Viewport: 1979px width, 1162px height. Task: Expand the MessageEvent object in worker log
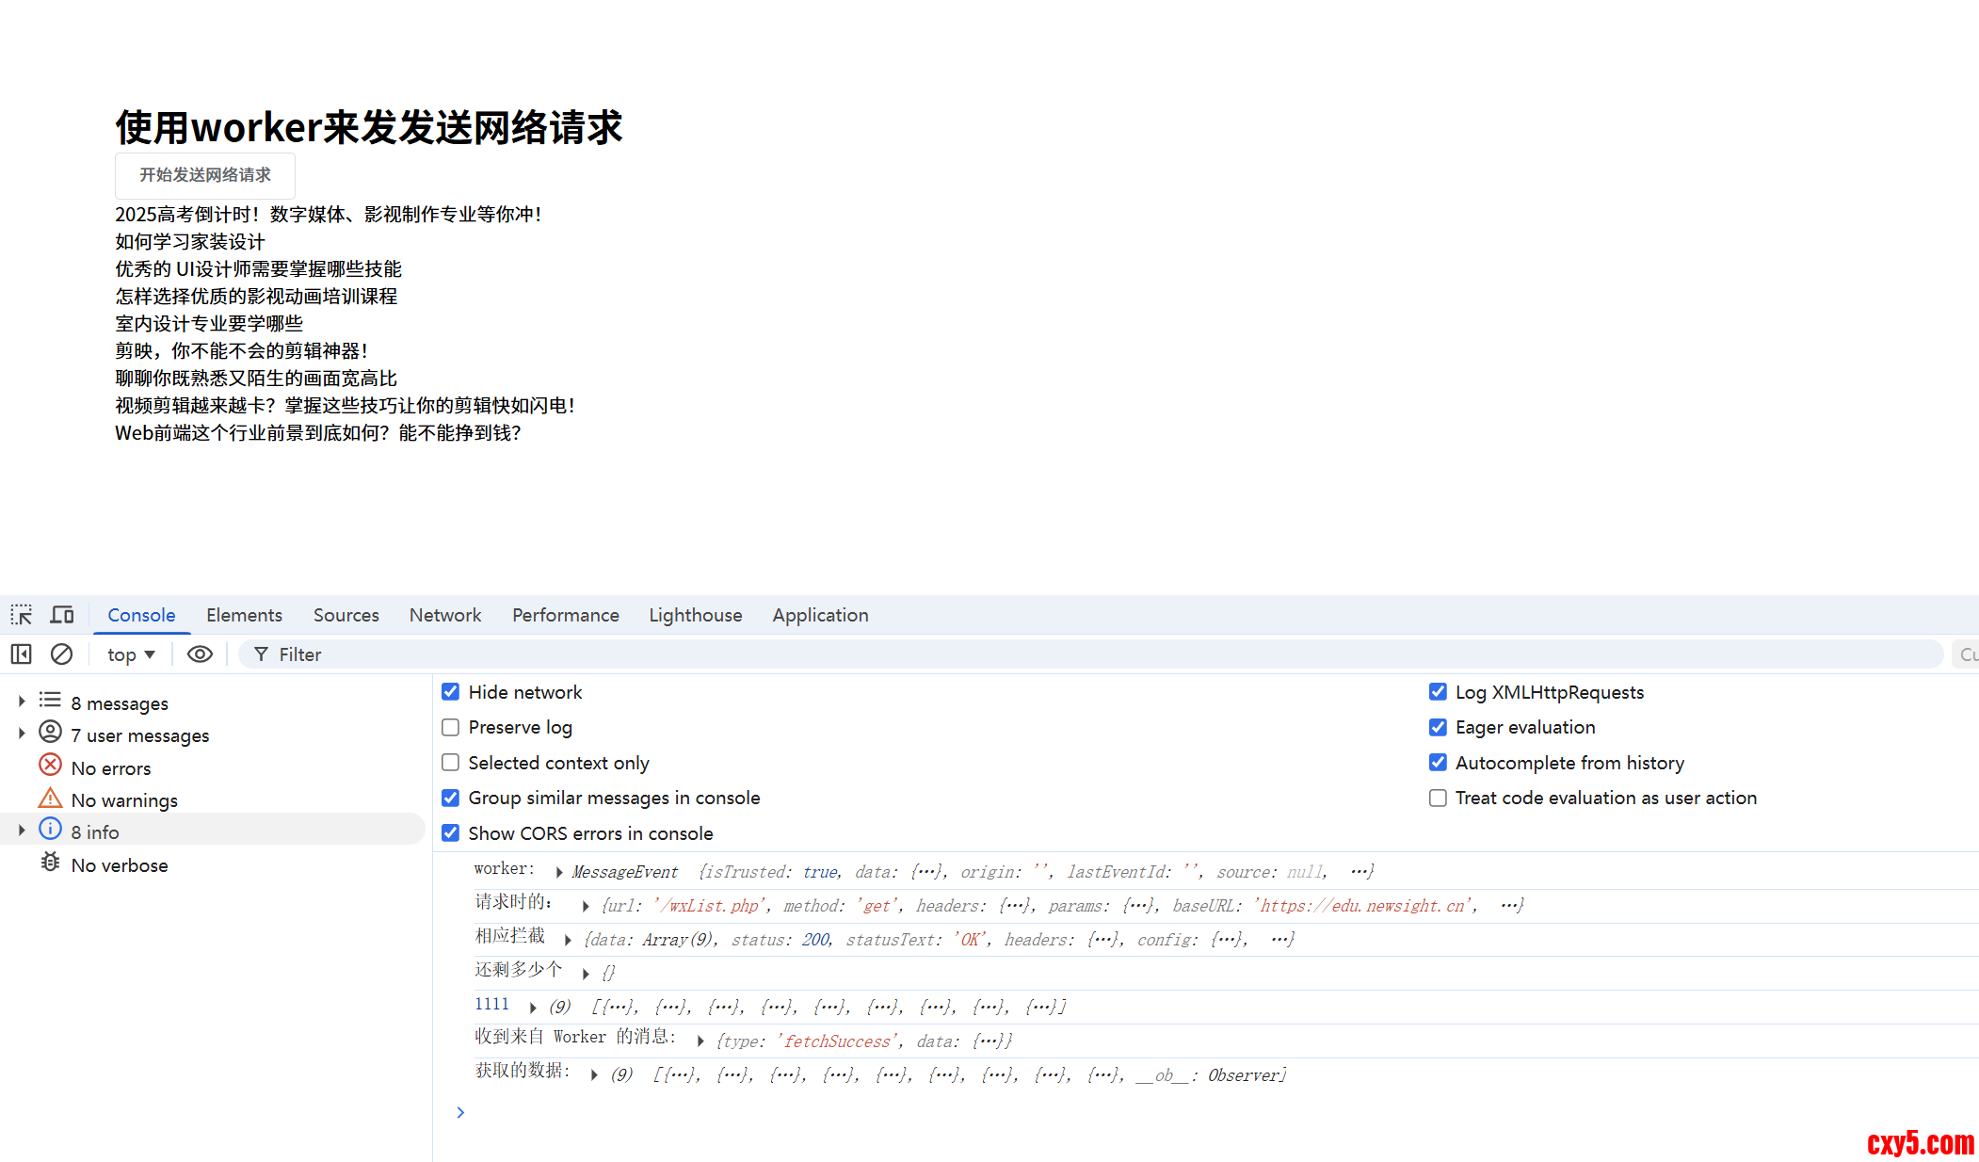pos(559,872)
